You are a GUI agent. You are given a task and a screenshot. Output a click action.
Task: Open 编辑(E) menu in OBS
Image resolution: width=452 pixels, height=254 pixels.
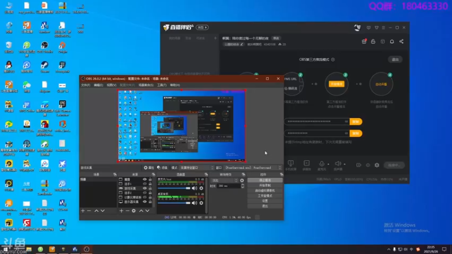98,85
